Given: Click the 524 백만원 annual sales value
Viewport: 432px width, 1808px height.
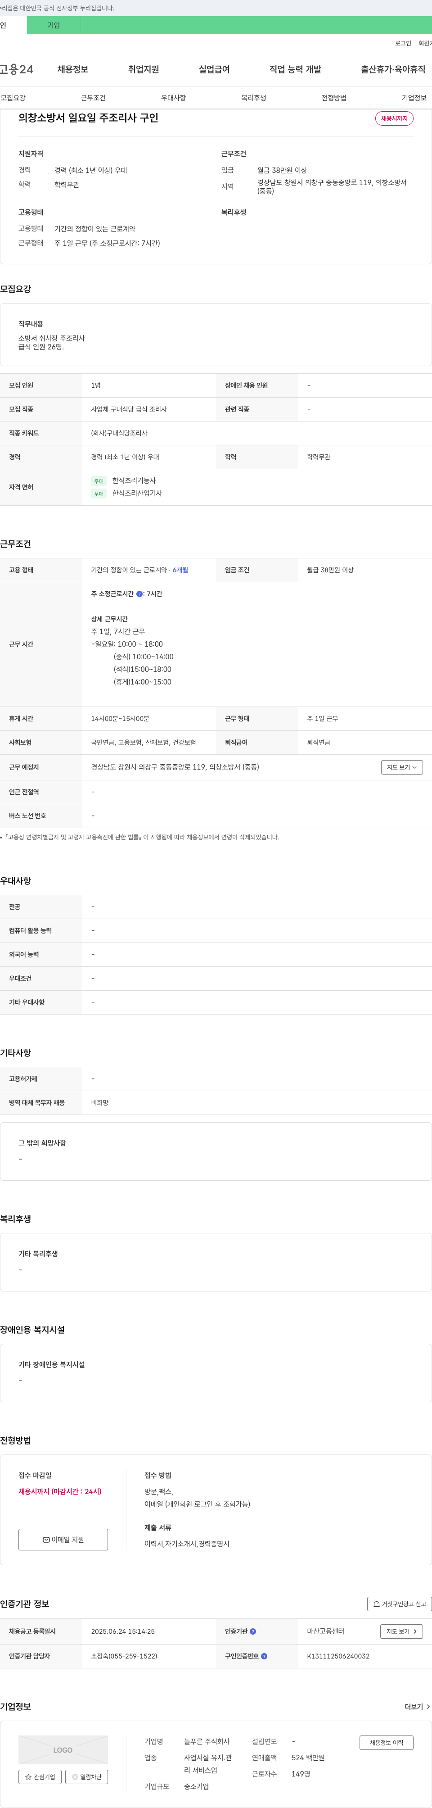Looking at the screenshot, I should click(308, 1758).
